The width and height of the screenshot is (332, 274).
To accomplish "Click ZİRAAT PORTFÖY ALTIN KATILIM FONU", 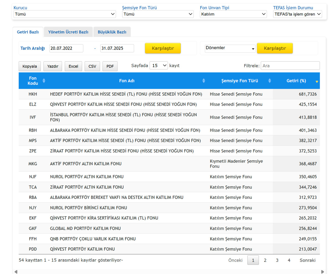I will click(x=87, y=187).
